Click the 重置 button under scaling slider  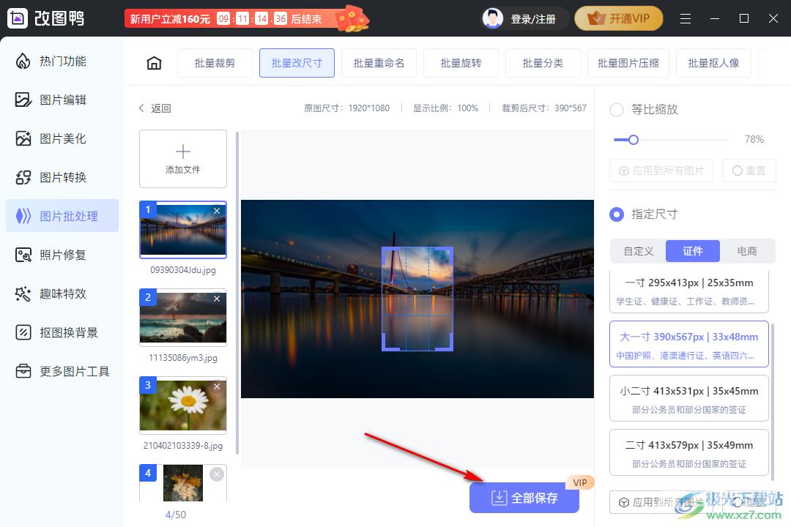point(749,171)
